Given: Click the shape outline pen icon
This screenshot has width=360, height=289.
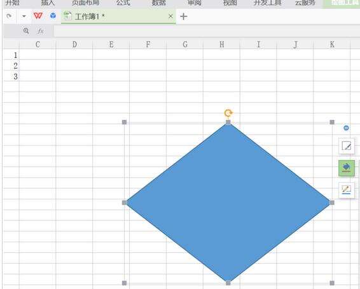Looking at the screenshot, I should [347, 190].
